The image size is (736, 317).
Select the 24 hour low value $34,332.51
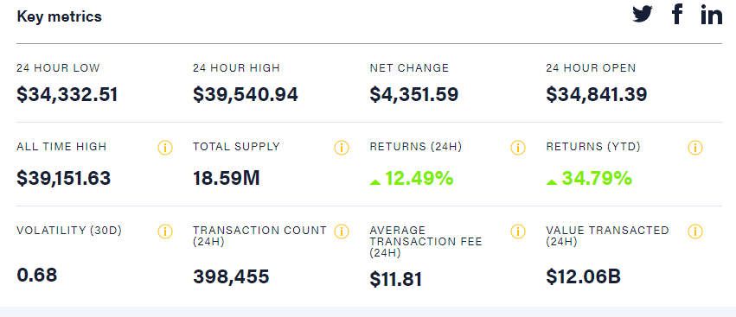pyautogui.click(x=67, y=95)
